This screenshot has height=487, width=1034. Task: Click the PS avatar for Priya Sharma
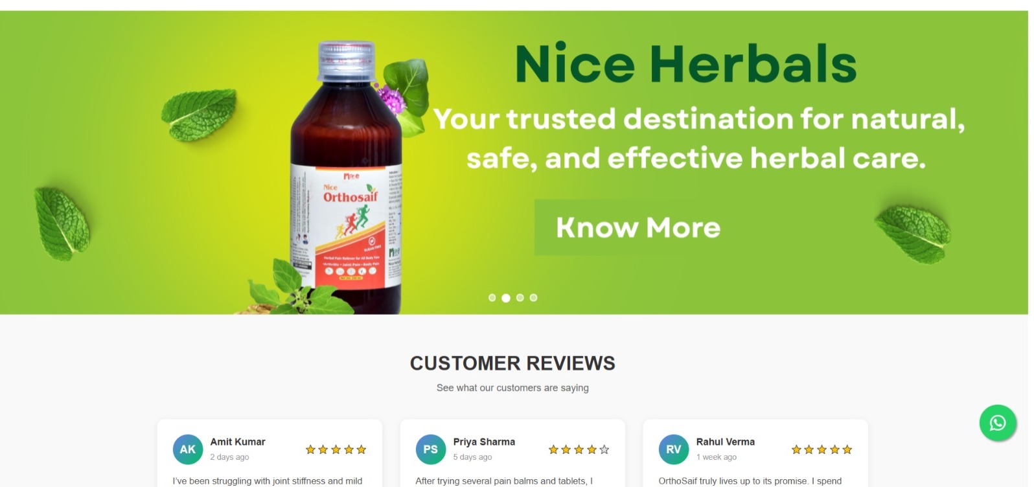click(431, 449)
